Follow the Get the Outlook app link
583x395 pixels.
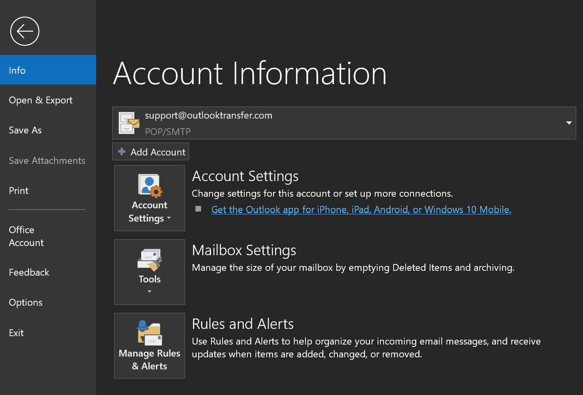tap(361, 210)
